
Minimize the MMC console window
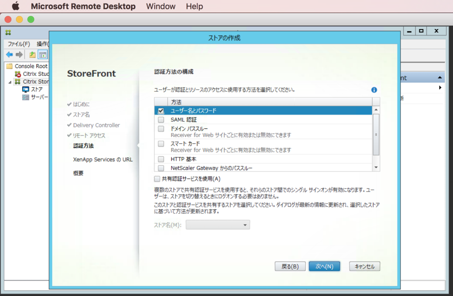click(x=409, y=31)
